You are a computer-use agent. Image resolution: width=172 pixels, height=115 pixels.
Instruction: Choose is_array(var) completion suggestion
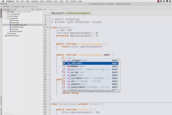coord(91,72)
